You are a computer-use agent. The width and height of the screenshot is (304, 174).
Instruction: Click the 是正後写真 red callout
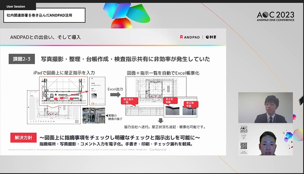pos(191,104)
